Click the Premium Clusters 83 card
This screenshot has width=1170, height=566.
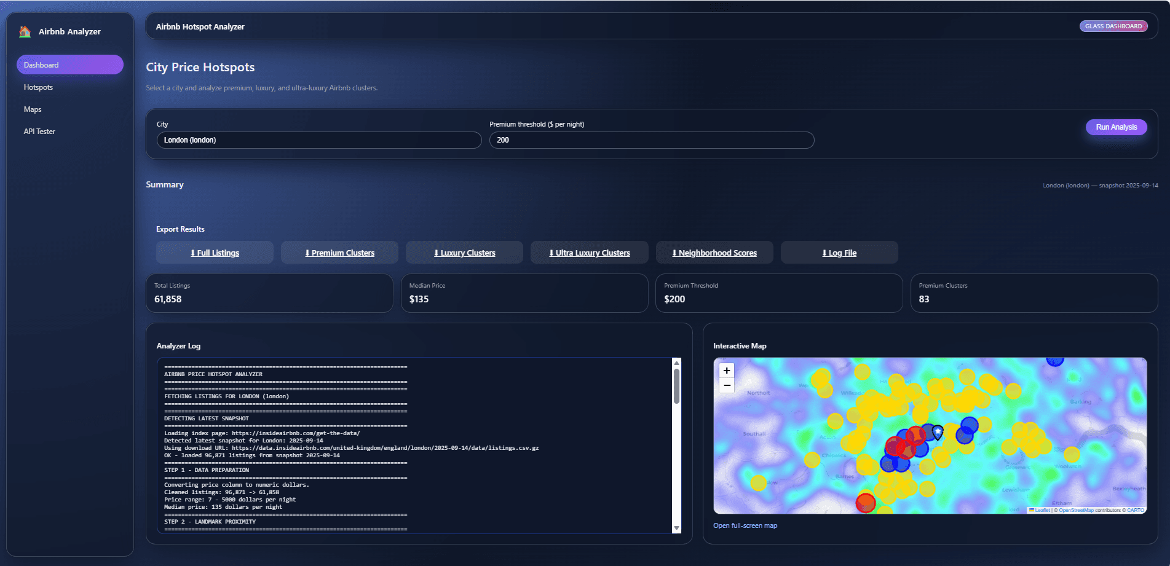click(x=1034, y=293)
